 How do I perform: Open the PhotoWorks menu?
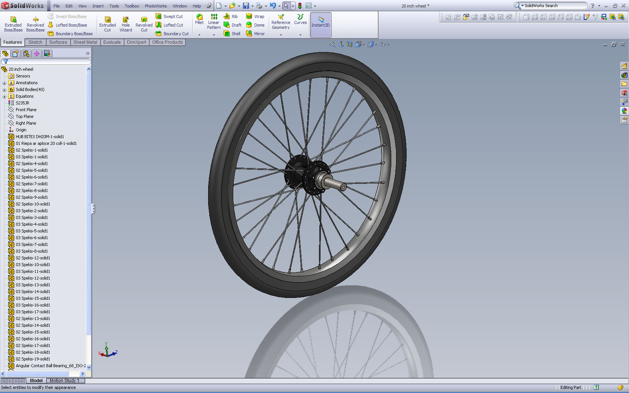156,6
